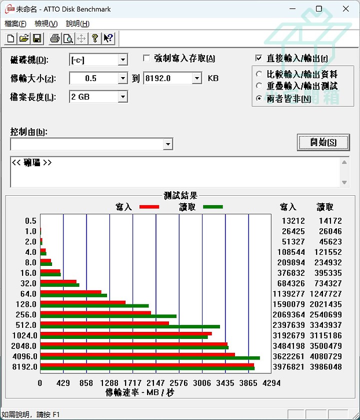Open the 檢視(V) menu

pyautogui.click(x=46, y=24)
